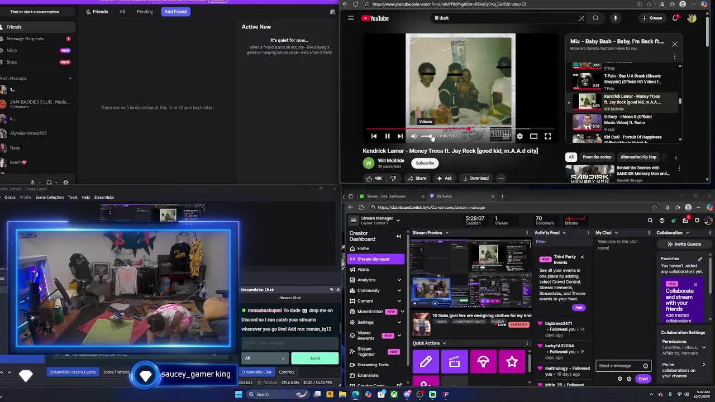The height and width of the screenshot is (402, 715).
Task: Toggle Discord headphone deafen
Action: pyautogui.click(x=49, y=182)
